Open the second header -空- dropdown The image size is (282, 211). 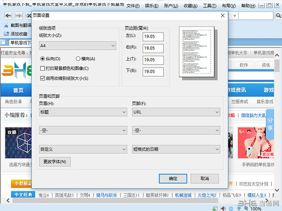[83, 130]
